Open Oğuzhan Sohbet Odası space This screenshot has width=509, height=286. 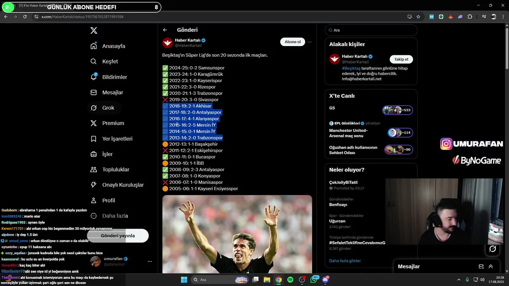(x=353, y=150)
